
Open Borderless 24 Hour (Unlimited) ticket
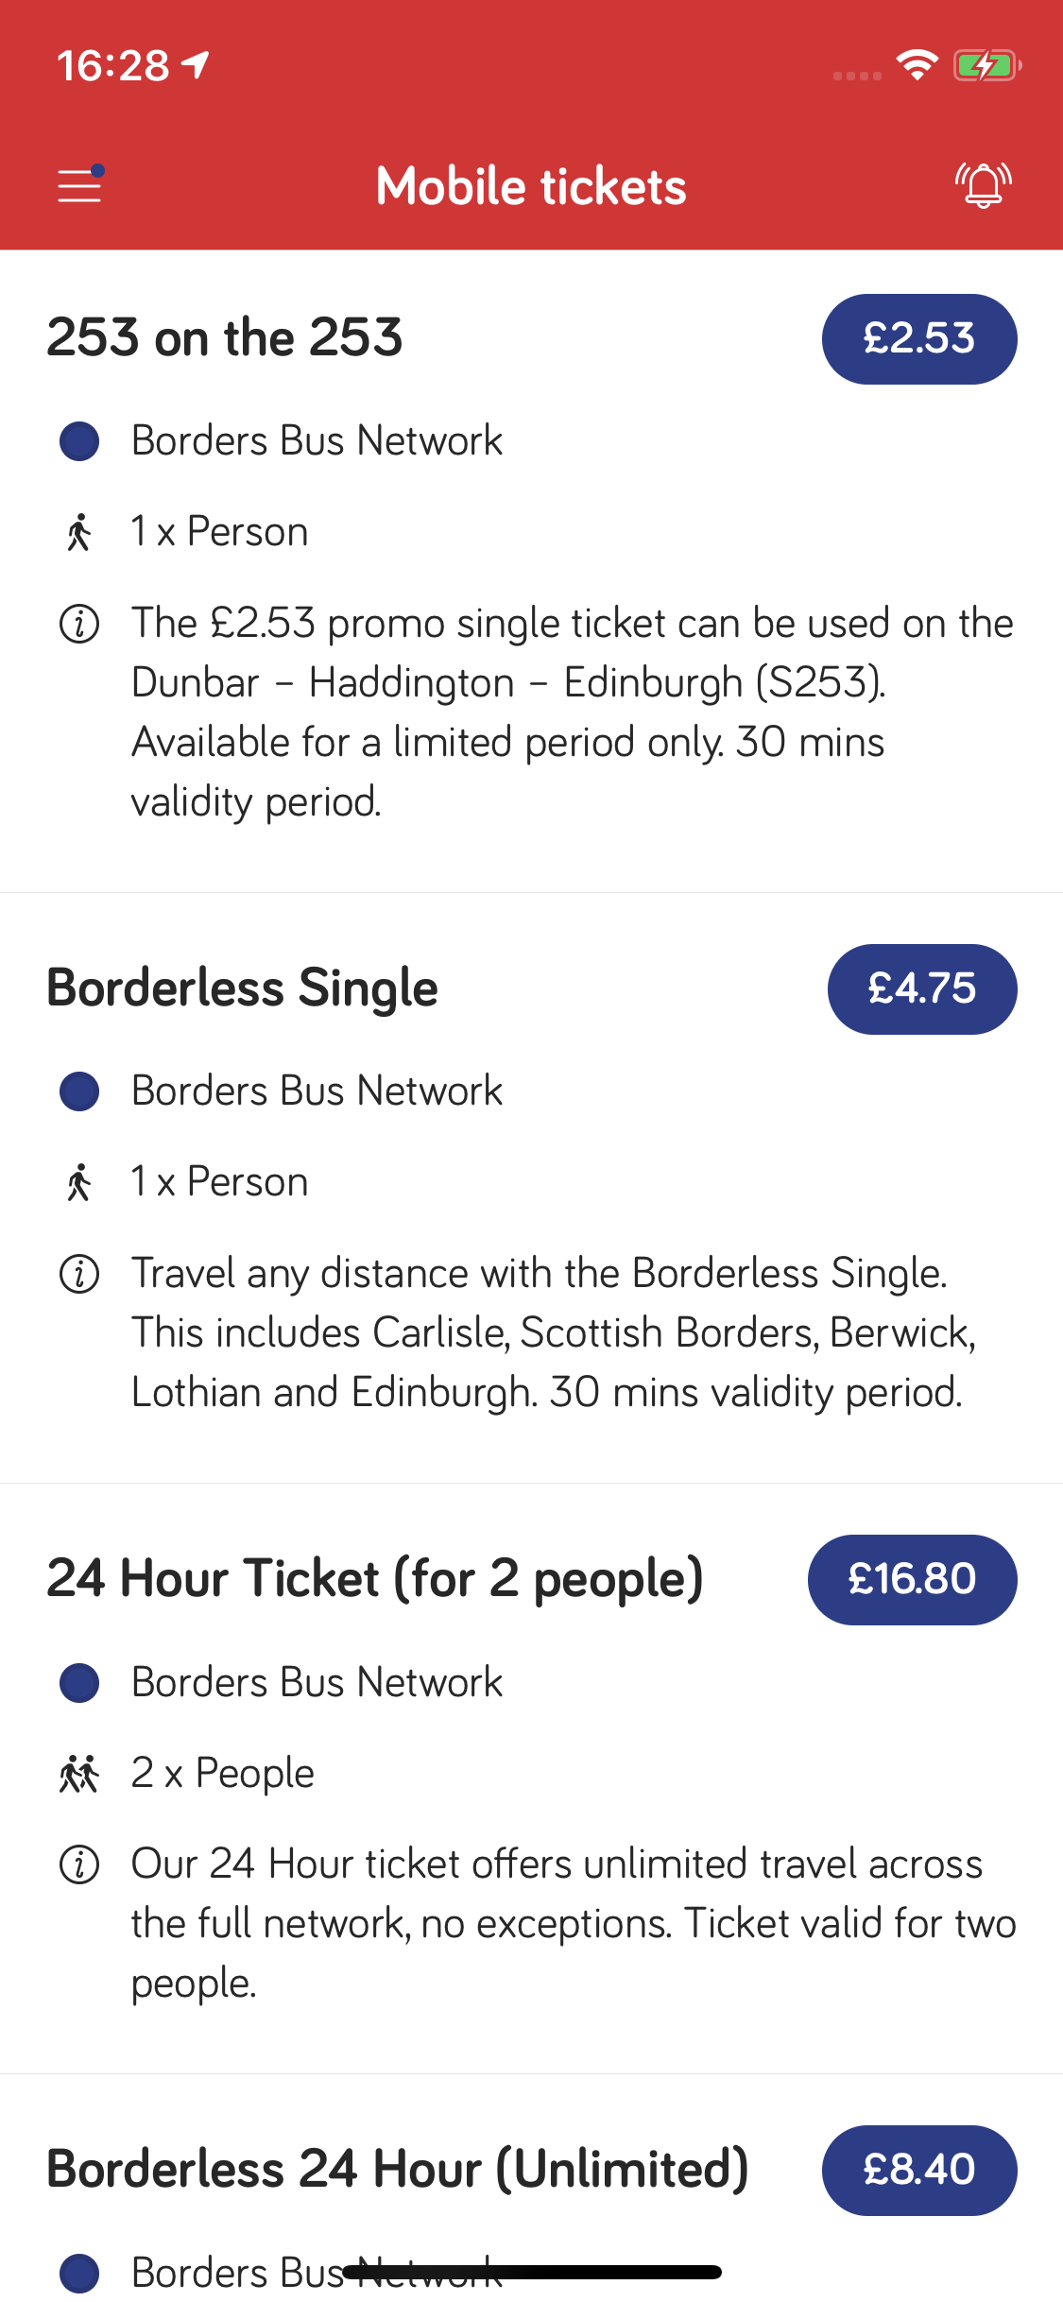(x=397, y=2169)
